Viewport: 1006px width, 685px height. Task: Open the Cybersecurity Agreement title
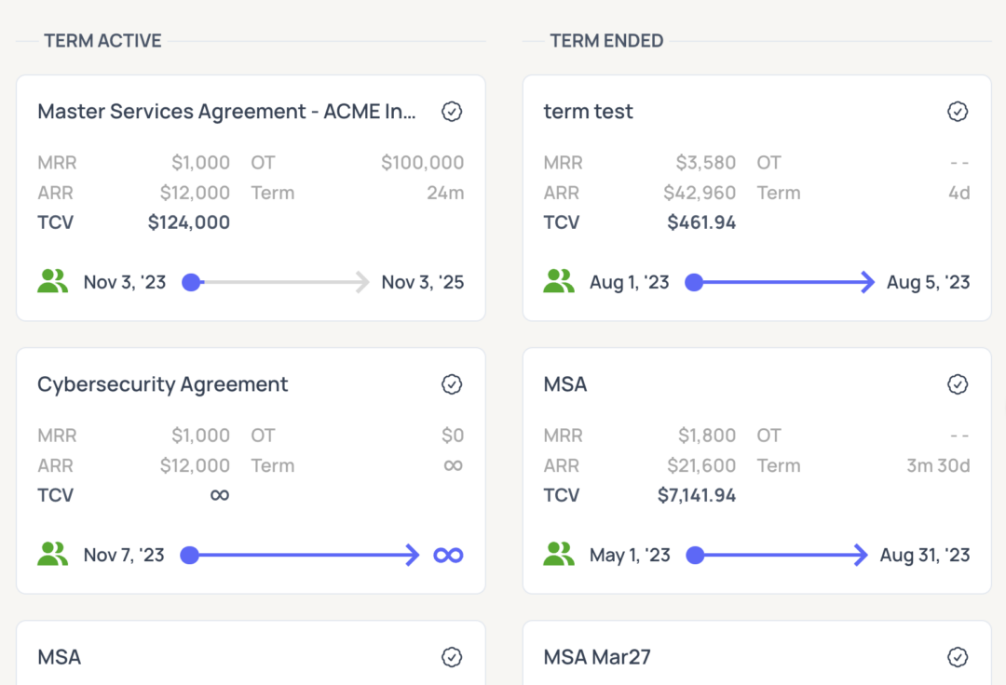[x=162, y=384]
